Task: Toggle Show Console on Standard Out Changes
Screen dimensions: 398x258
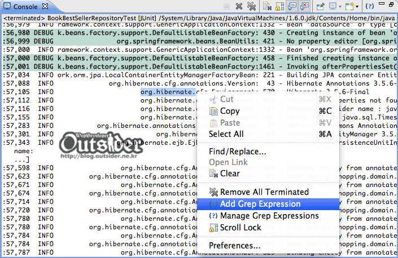Action: [291, 7]
